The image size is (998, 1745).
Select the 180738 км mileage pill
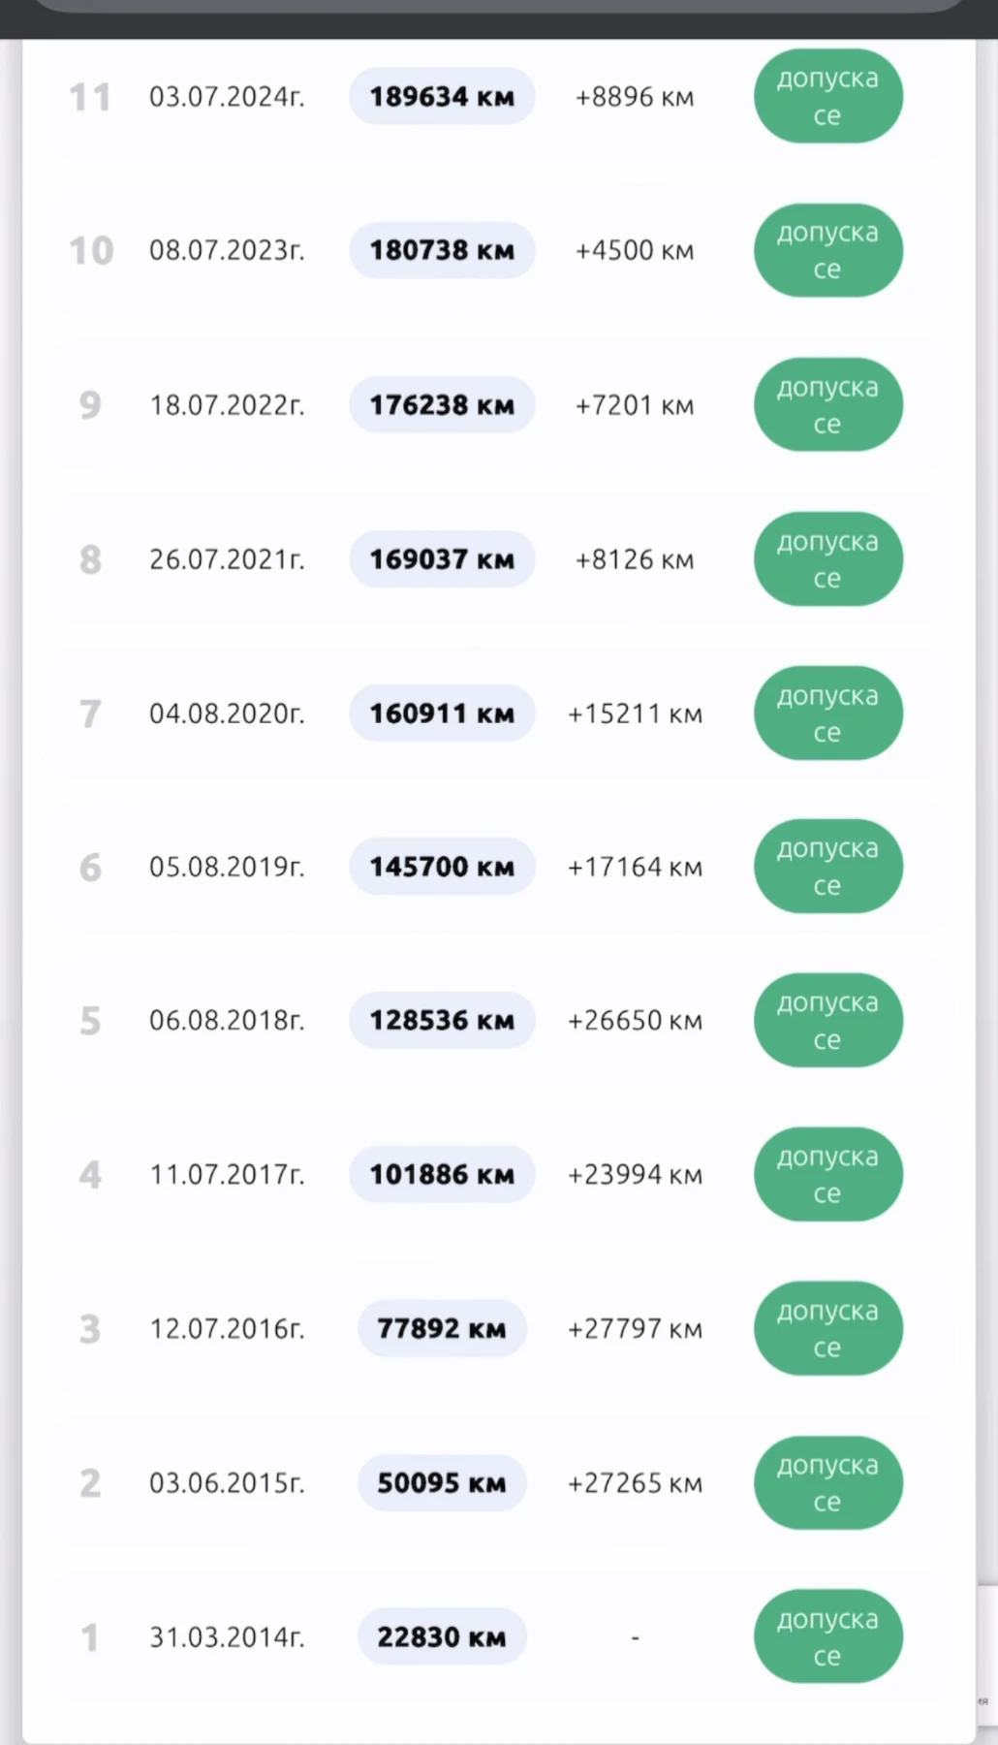pos(442,250)
